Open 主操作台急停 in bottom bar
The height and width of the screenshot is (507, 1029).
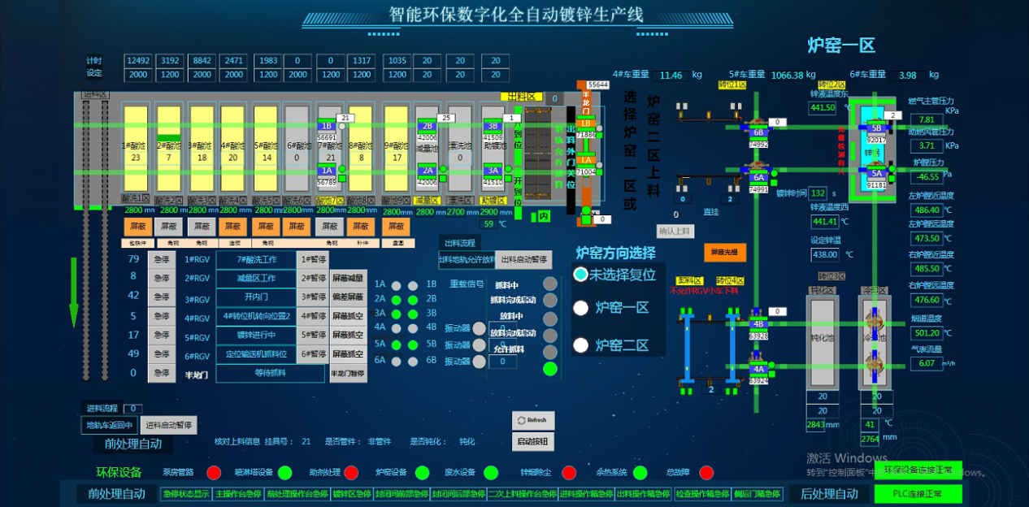point(237,494)
